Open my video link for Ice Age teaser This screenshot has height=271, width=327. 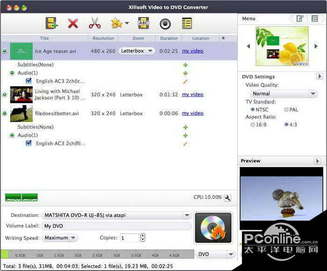tap(192, 51)
